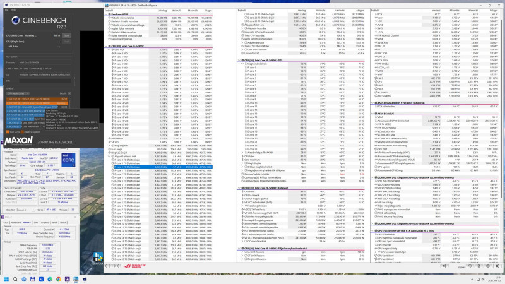The width and height of the screenshot is (505, 284).
Task: Collapse the Core VIDs tree node
Action: point(109,50)
